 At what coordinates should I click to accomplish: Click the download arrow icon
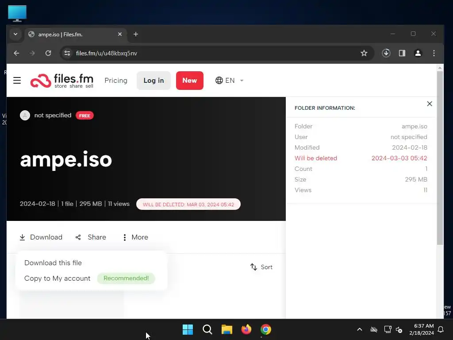(x=22, y=237)
